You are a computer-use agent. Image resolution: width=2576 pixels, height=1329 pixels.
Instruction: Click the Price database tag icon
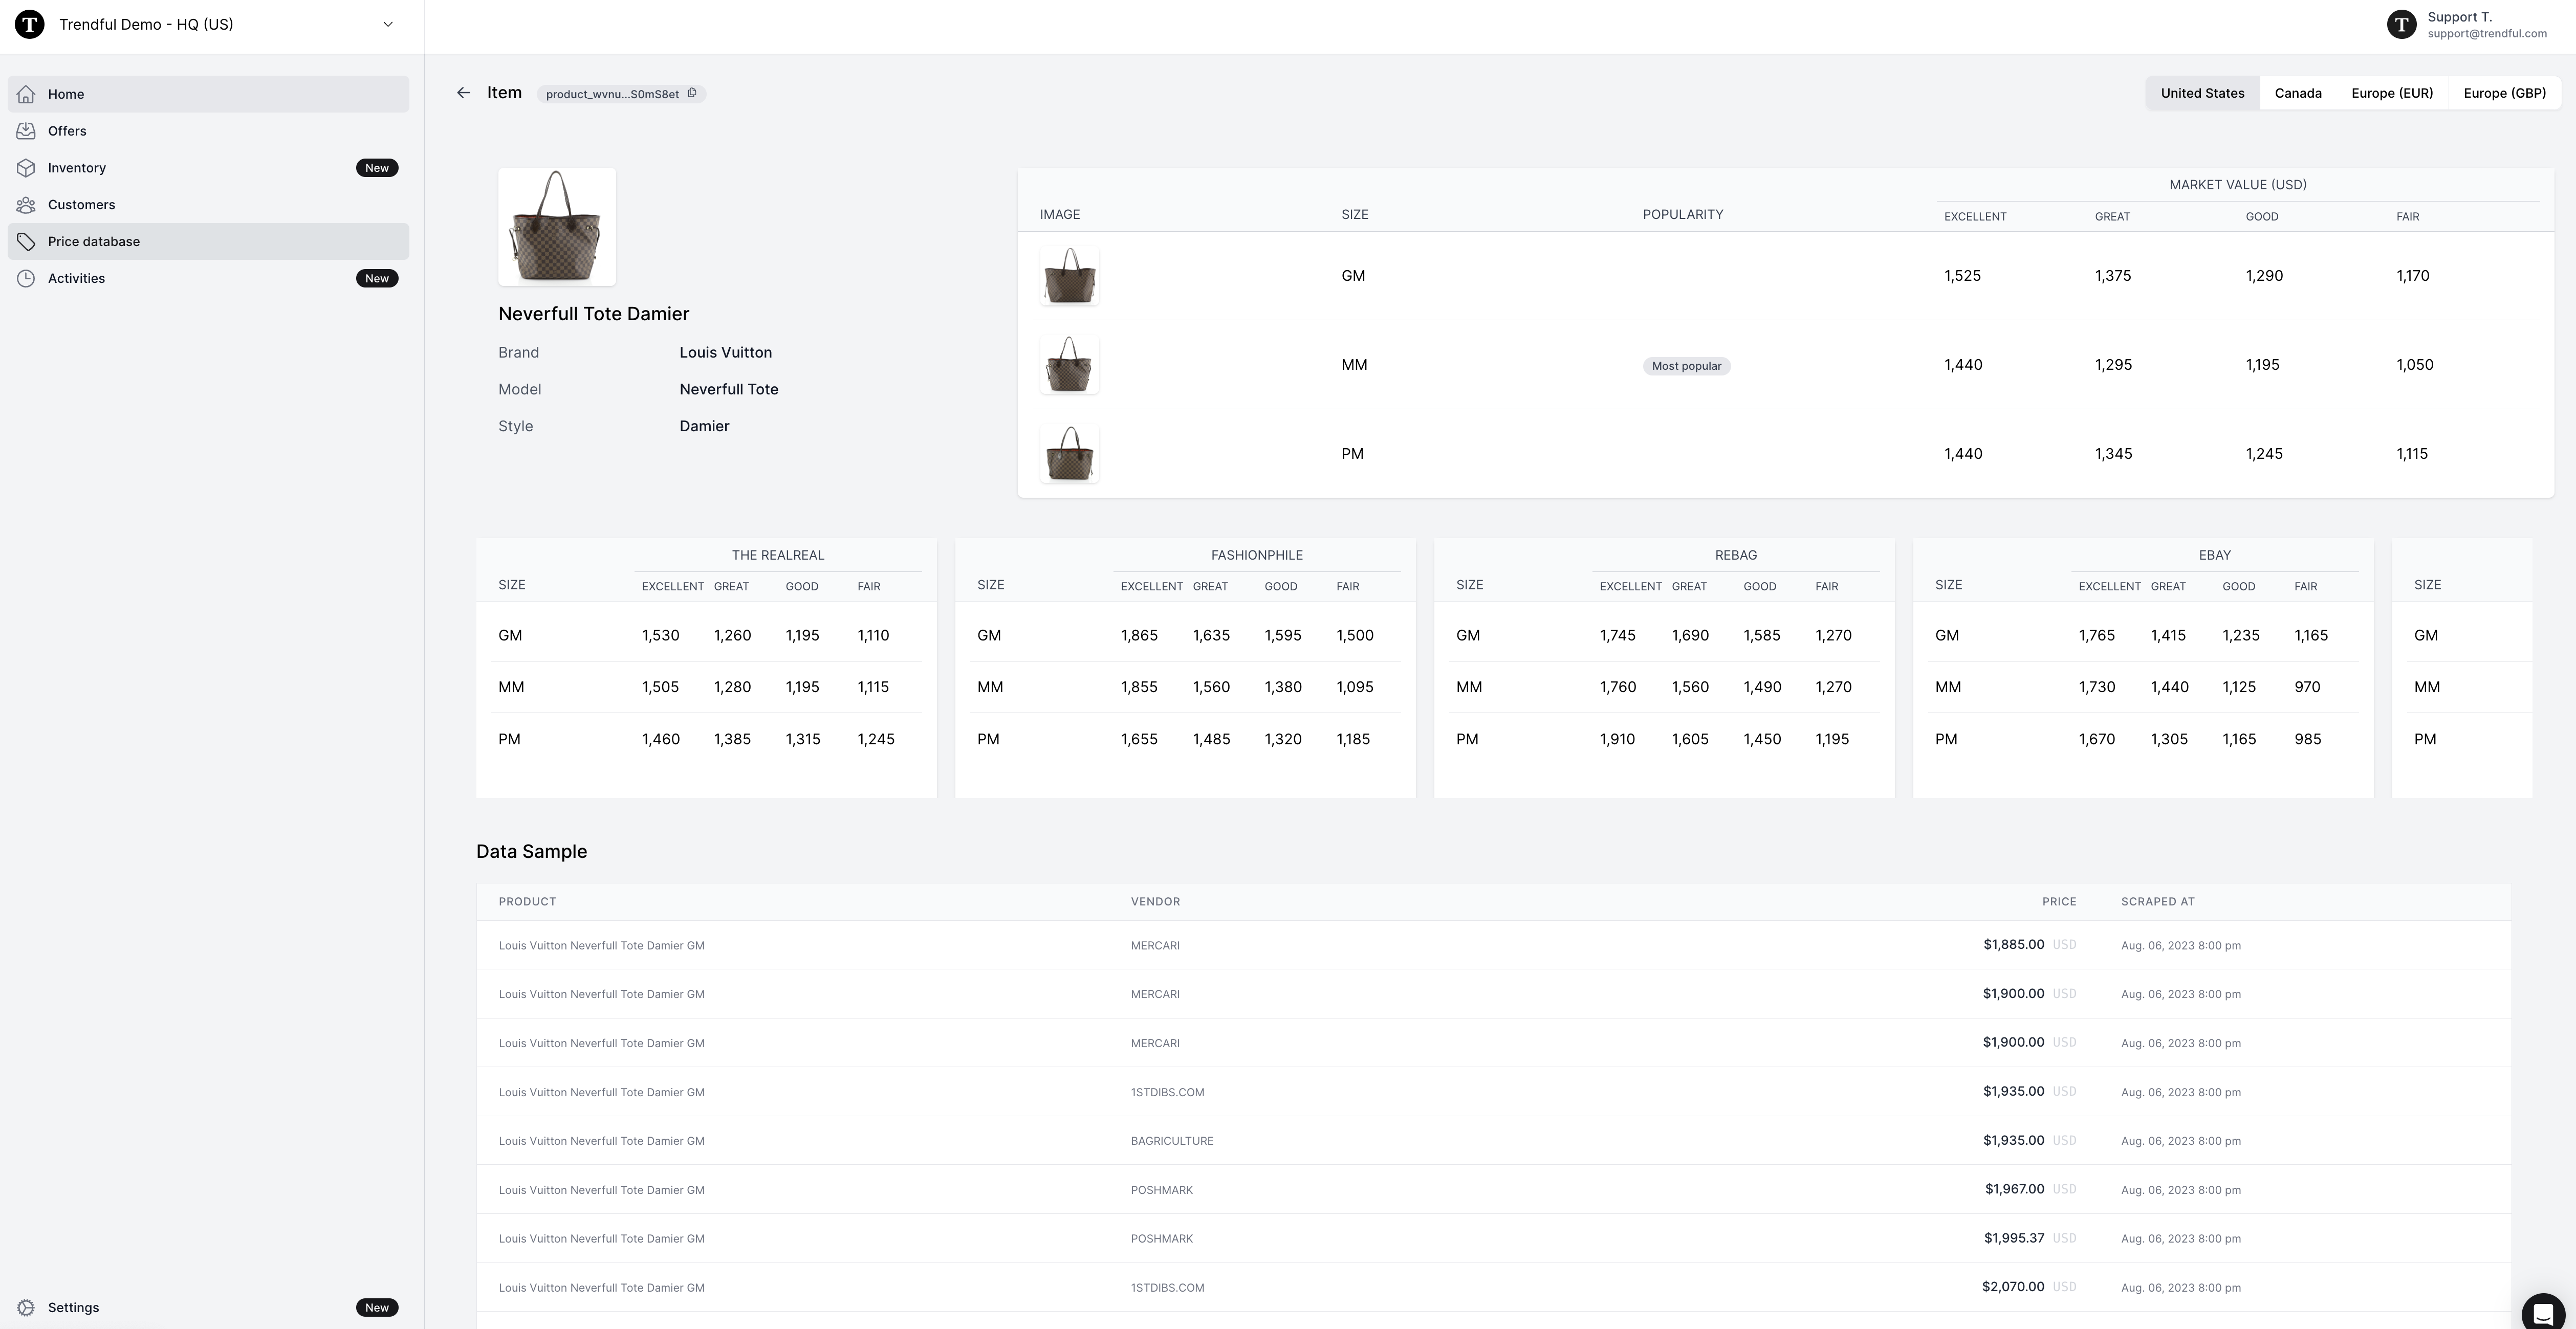tap(26, 242)
